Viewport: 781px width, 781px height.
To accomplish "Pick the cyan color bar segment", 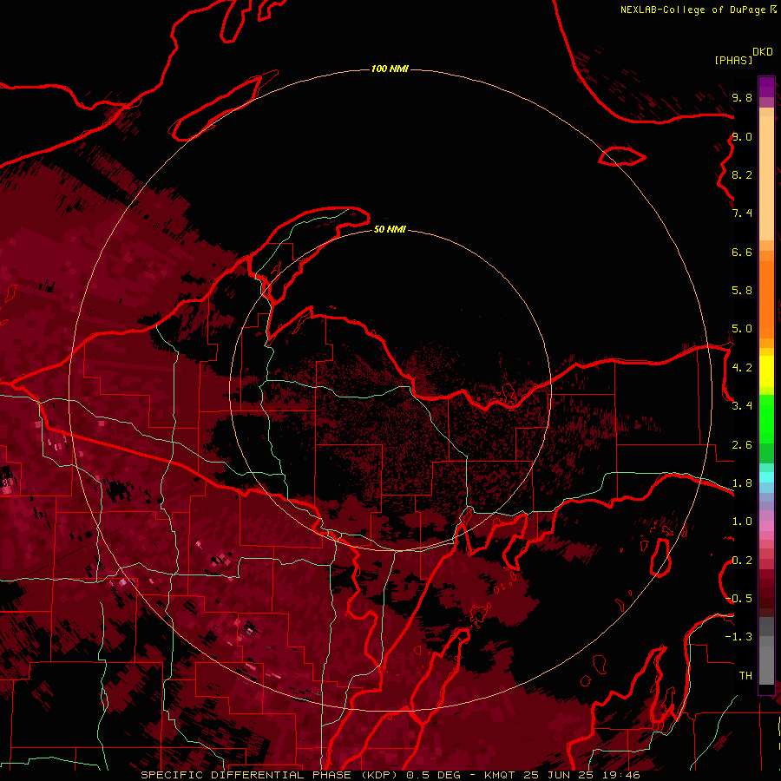I will (766, 477).
